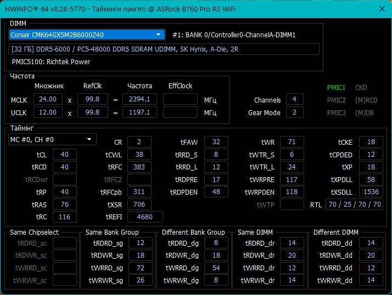
Task: Click the tRDRD_dg value field
Action: tap(216, 243)
